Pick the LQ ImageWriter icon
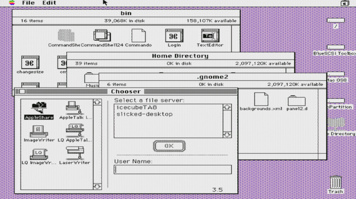Image resolution: width=356 pixels, height=199 pixels. click(39, 156)
